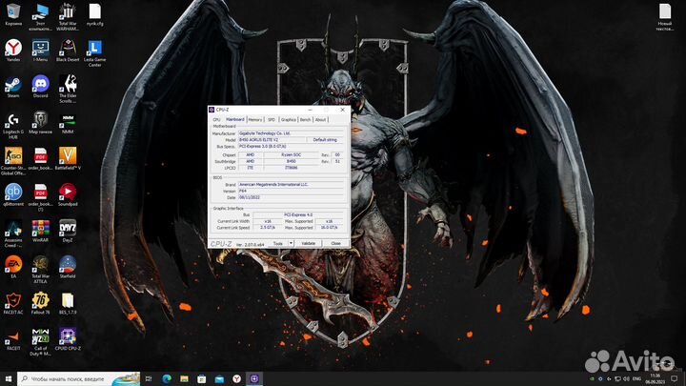Launch Soundpad desktop shortcut
The width and height of the screenshot is (686, 386).
[x=68, y=194]
